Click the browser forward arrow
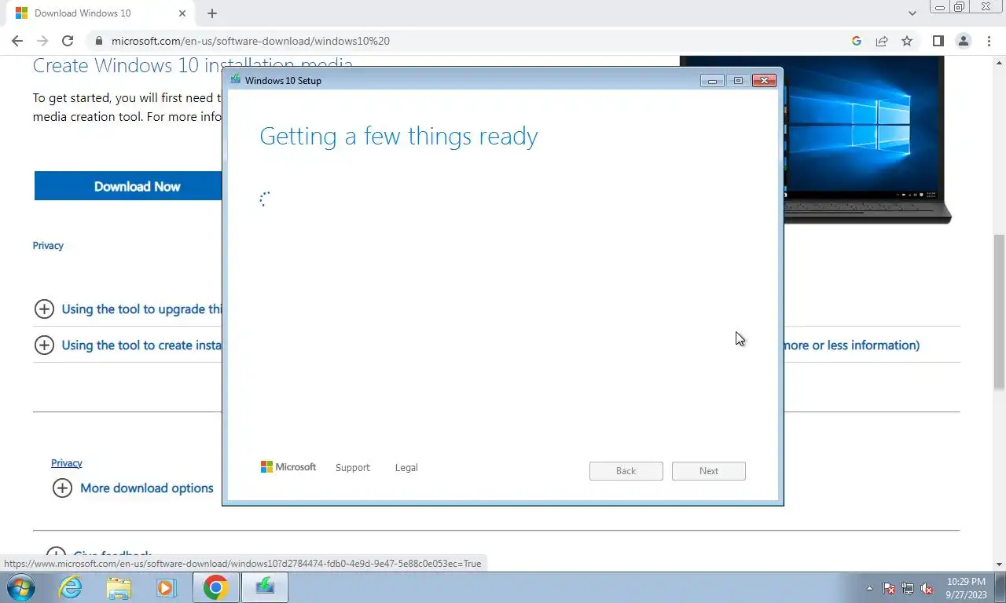The height and width of the screenshot is (603, 1006). [x=42, y=41]
